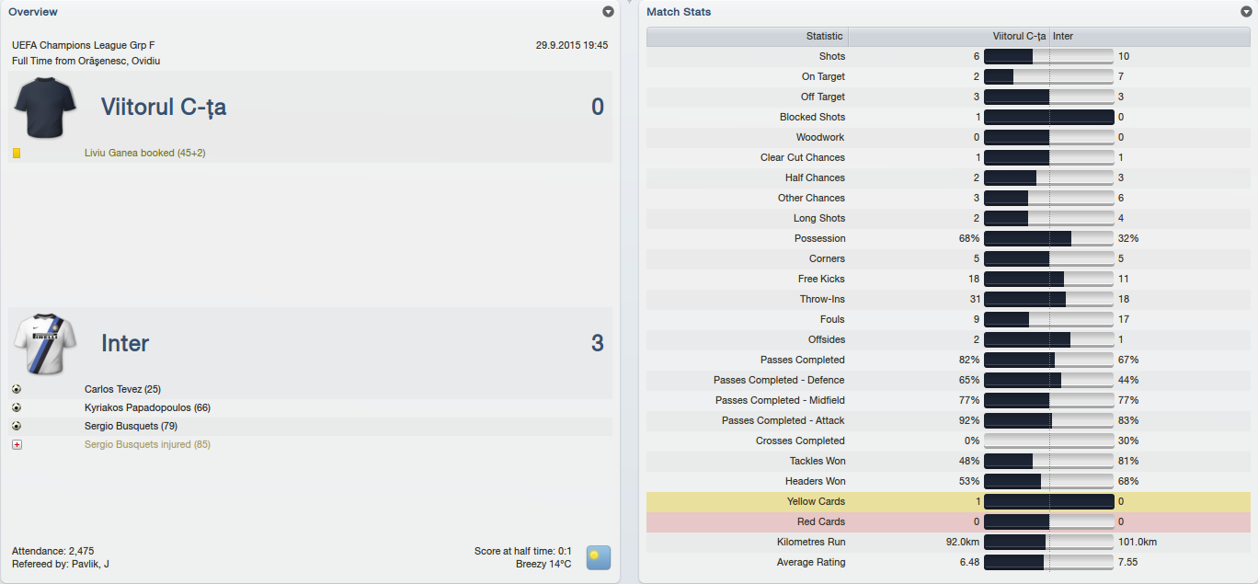This screenshot has height=584, width=1258.
Task: Open the Viitorul C-ța team name link
Action: [x=164, y=108]
